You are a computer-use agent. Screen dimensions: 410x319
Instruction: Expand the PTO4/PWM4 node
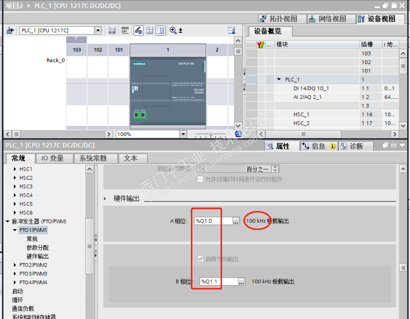[15, 283]
